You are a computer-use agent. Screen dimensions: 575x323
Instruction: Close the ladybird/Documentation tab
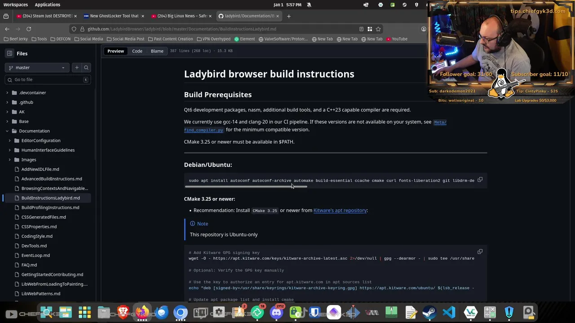277,16
